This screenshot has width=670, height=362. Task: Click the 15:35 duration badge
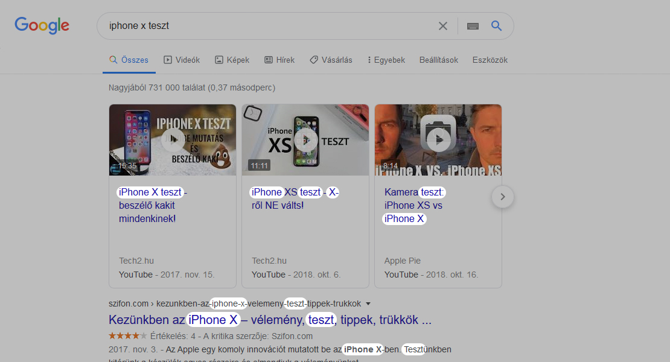click(x=127, y=166)
